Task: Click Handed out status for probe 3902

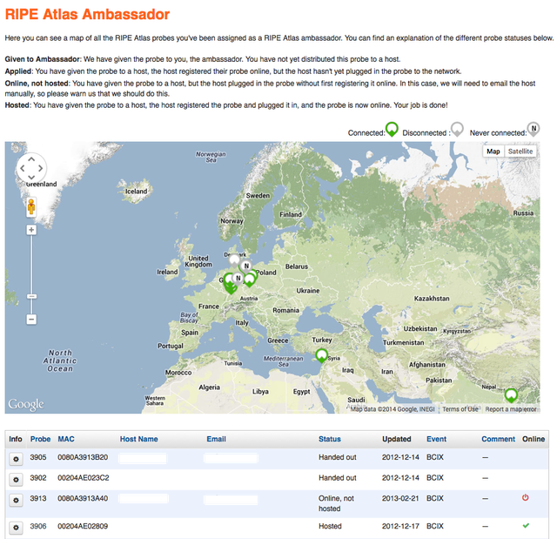Action: 337,478
